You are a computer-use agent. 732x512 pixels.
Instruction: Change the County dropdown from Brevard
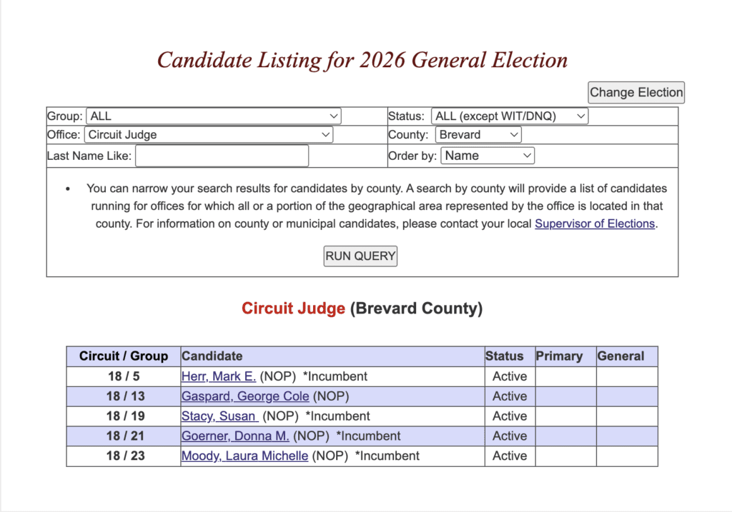click(x=478, y=134)
